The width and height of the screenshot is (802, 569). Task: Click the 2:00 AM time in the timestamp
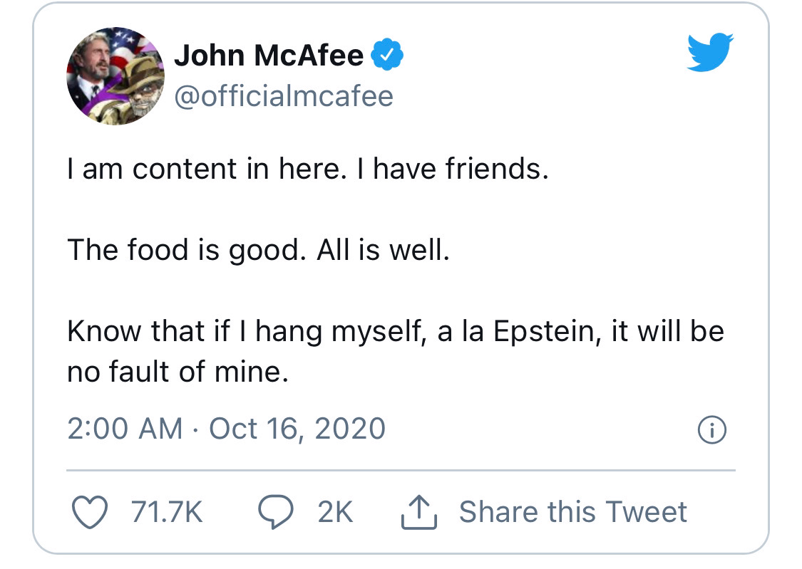coord(125,428)
